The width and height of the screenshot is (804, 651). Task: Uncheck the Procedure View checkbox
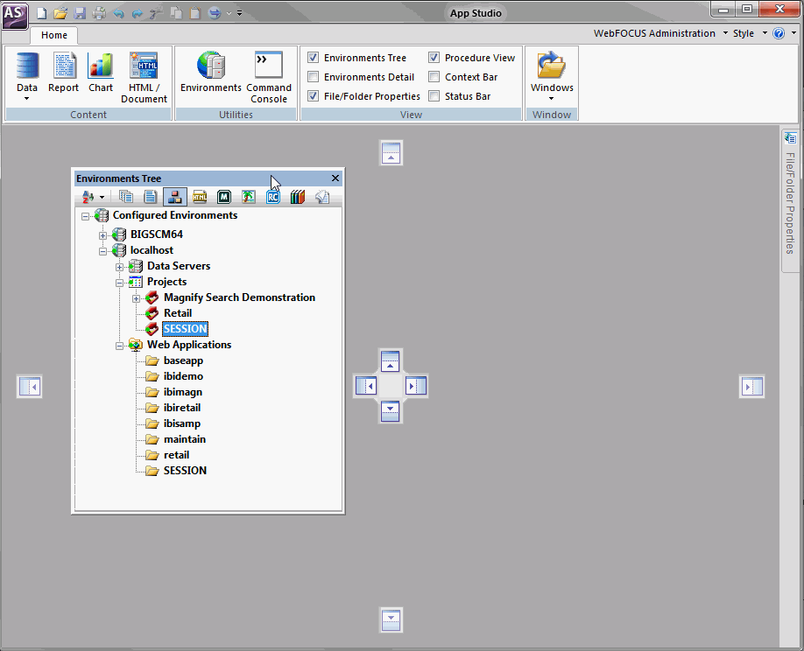(x=434, y=58)
